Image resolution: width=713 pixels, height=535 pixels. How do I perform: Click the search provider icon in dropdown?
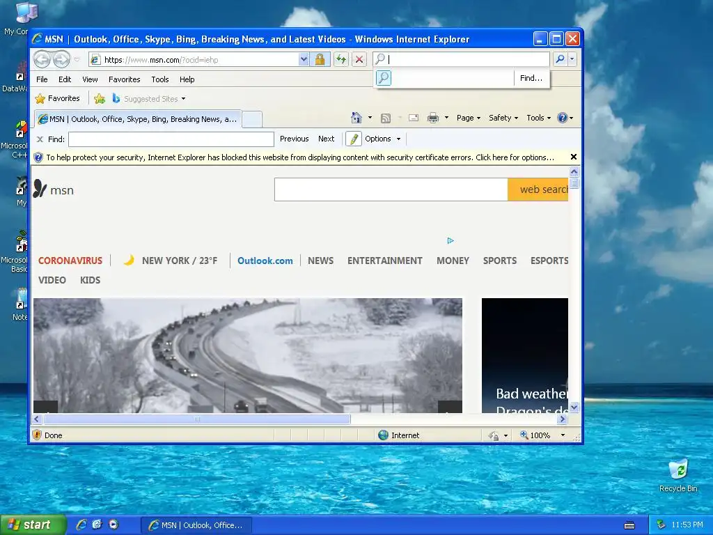(x=384, y=78)
